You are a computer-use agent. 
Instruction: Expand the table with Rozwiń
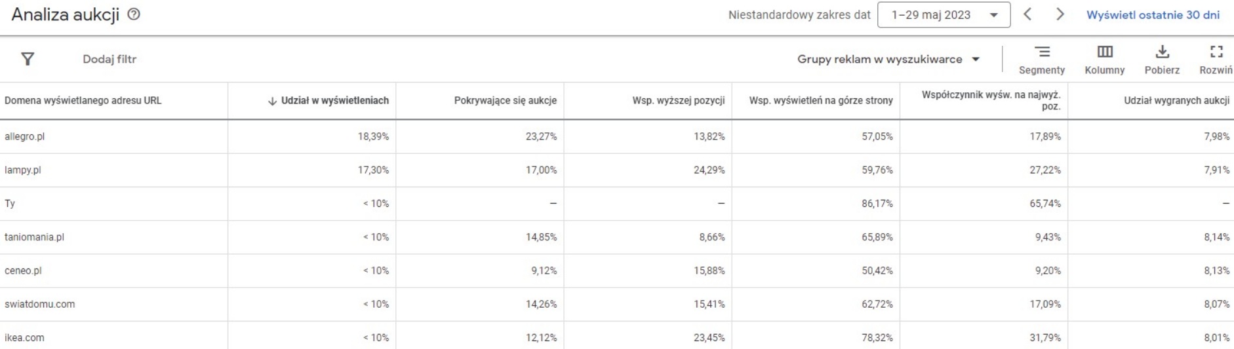pyautogui.click(x=1216, y=59)
